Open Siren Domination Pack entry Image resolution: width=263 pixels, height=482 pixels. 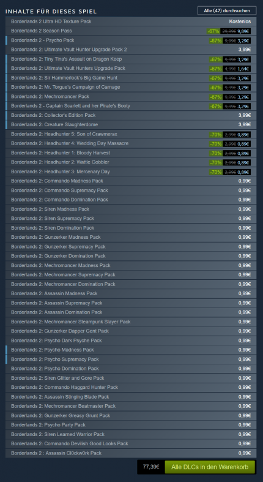click(131, 228)
